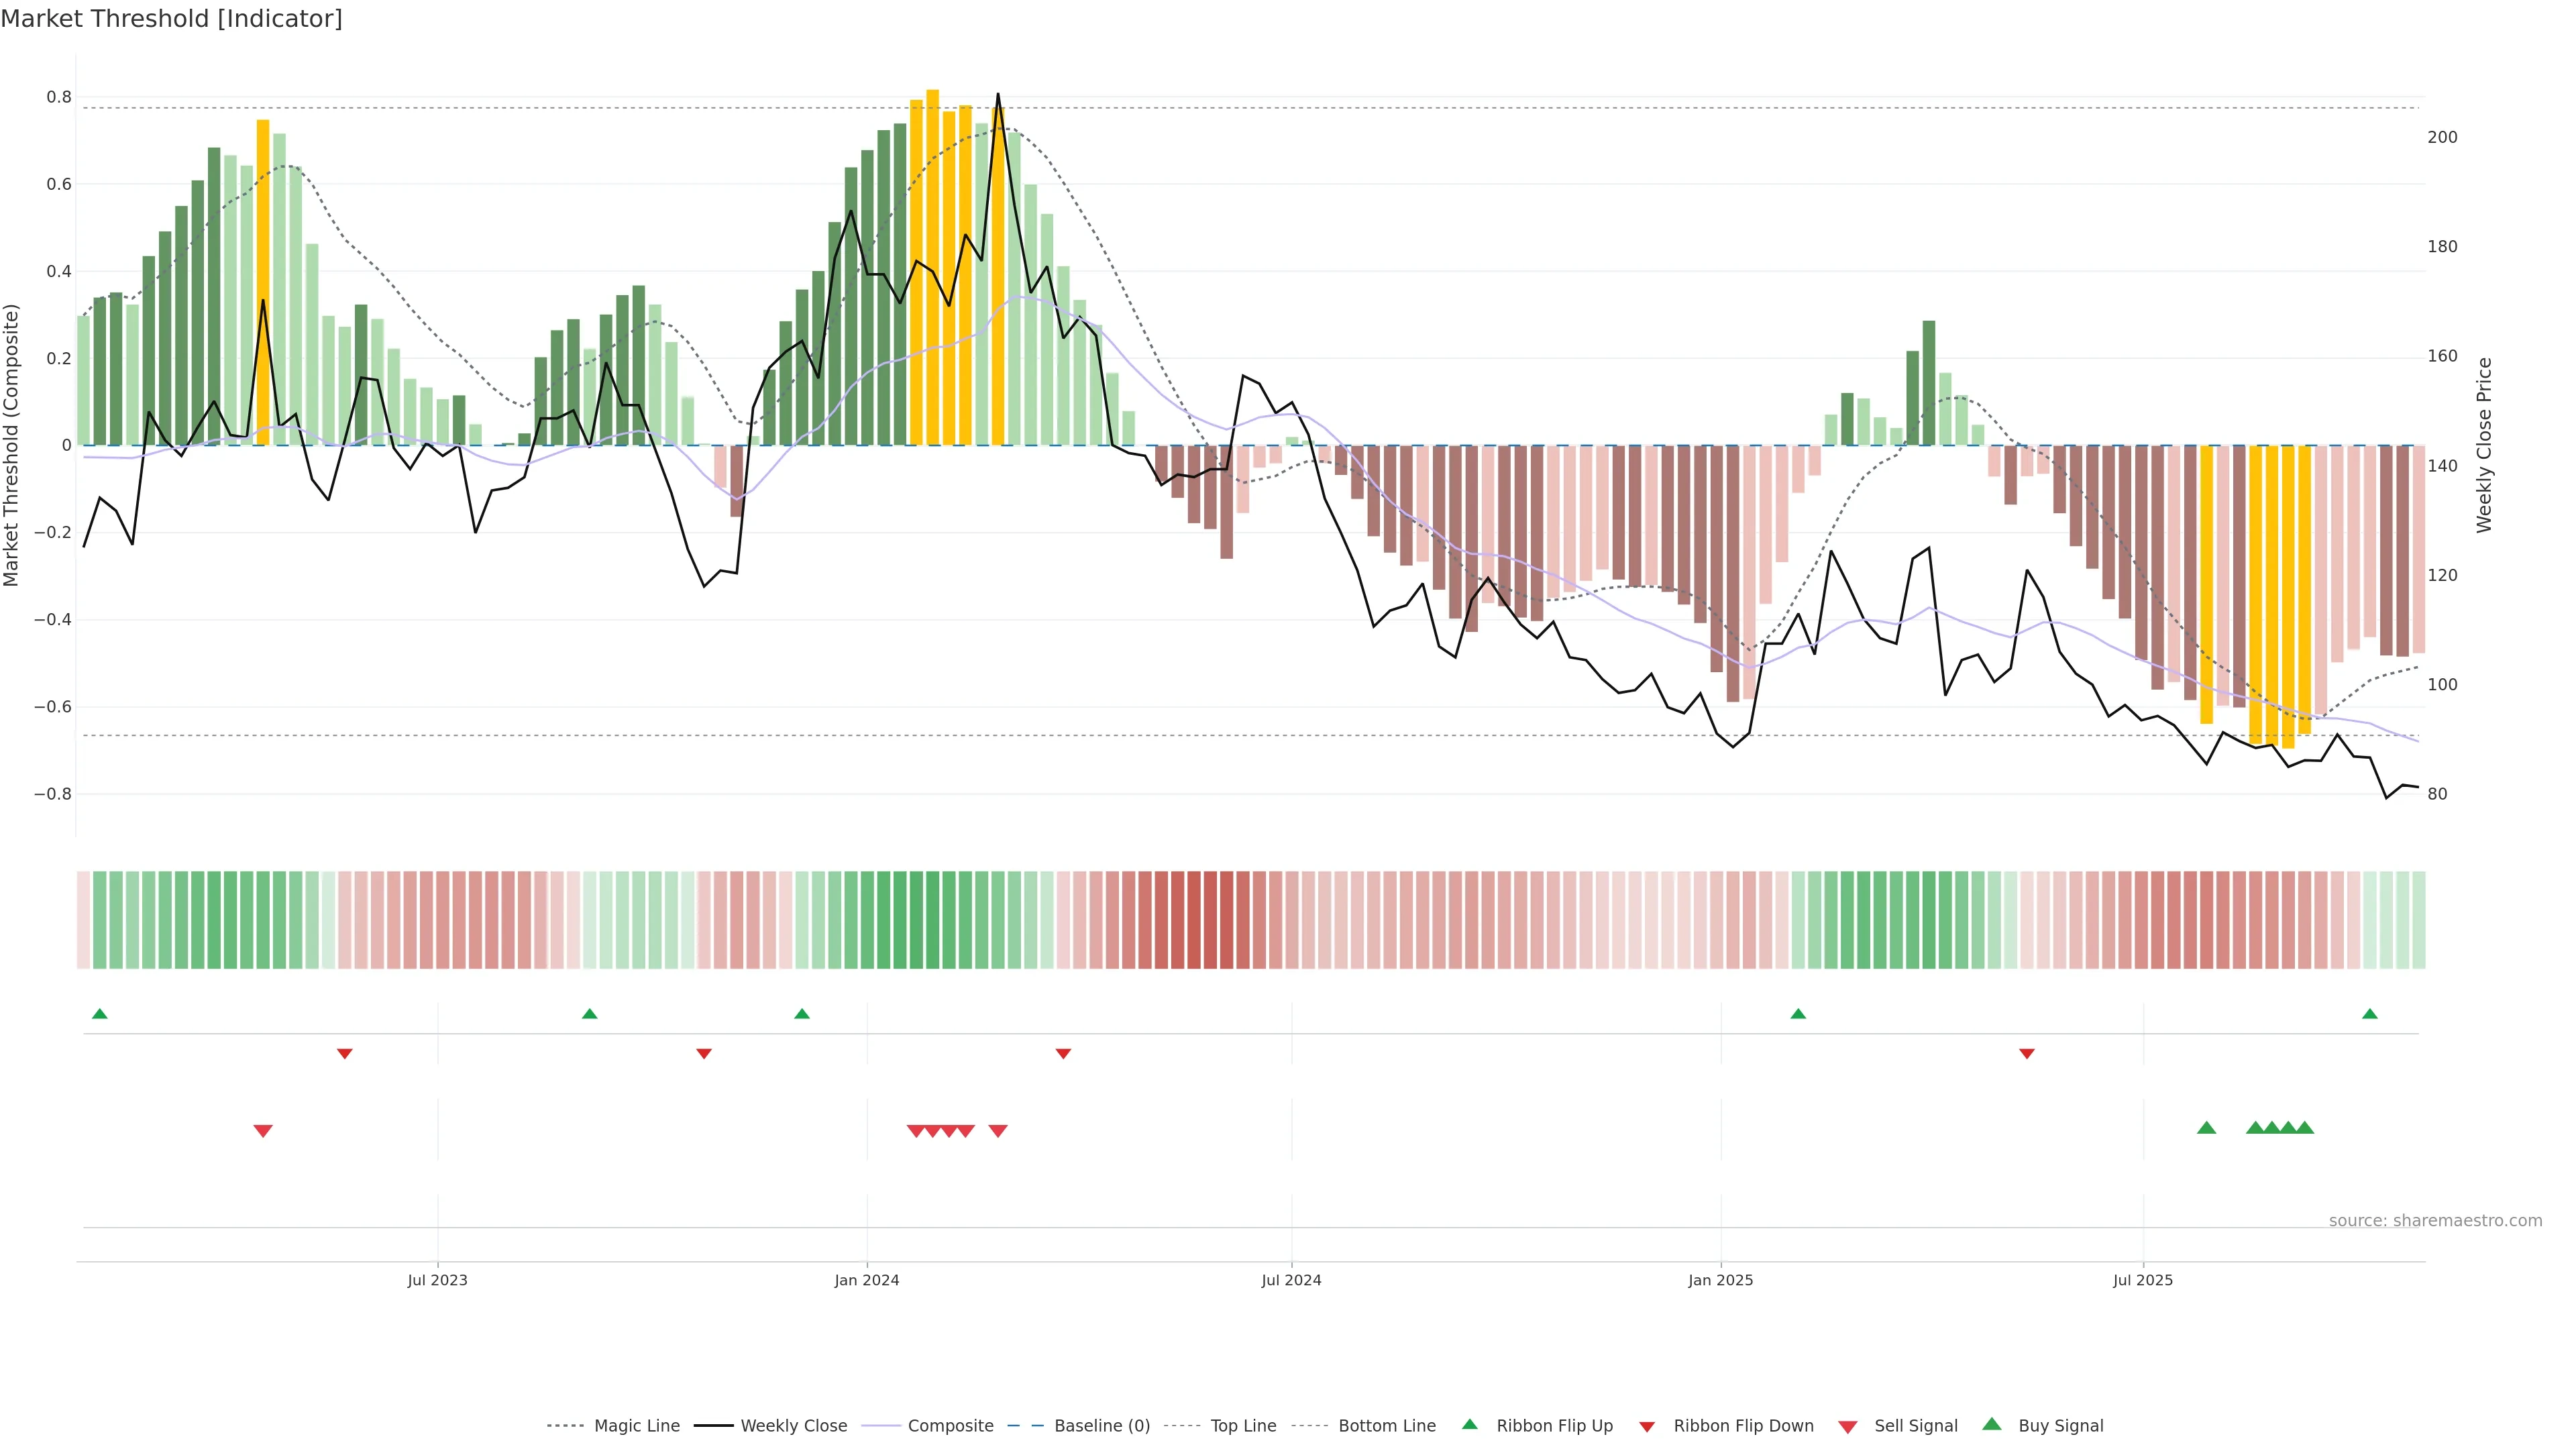Screen dimensions: 2576x1449
Task: Toggle Bottom Line legend entry
Action: point(1386,1426)
